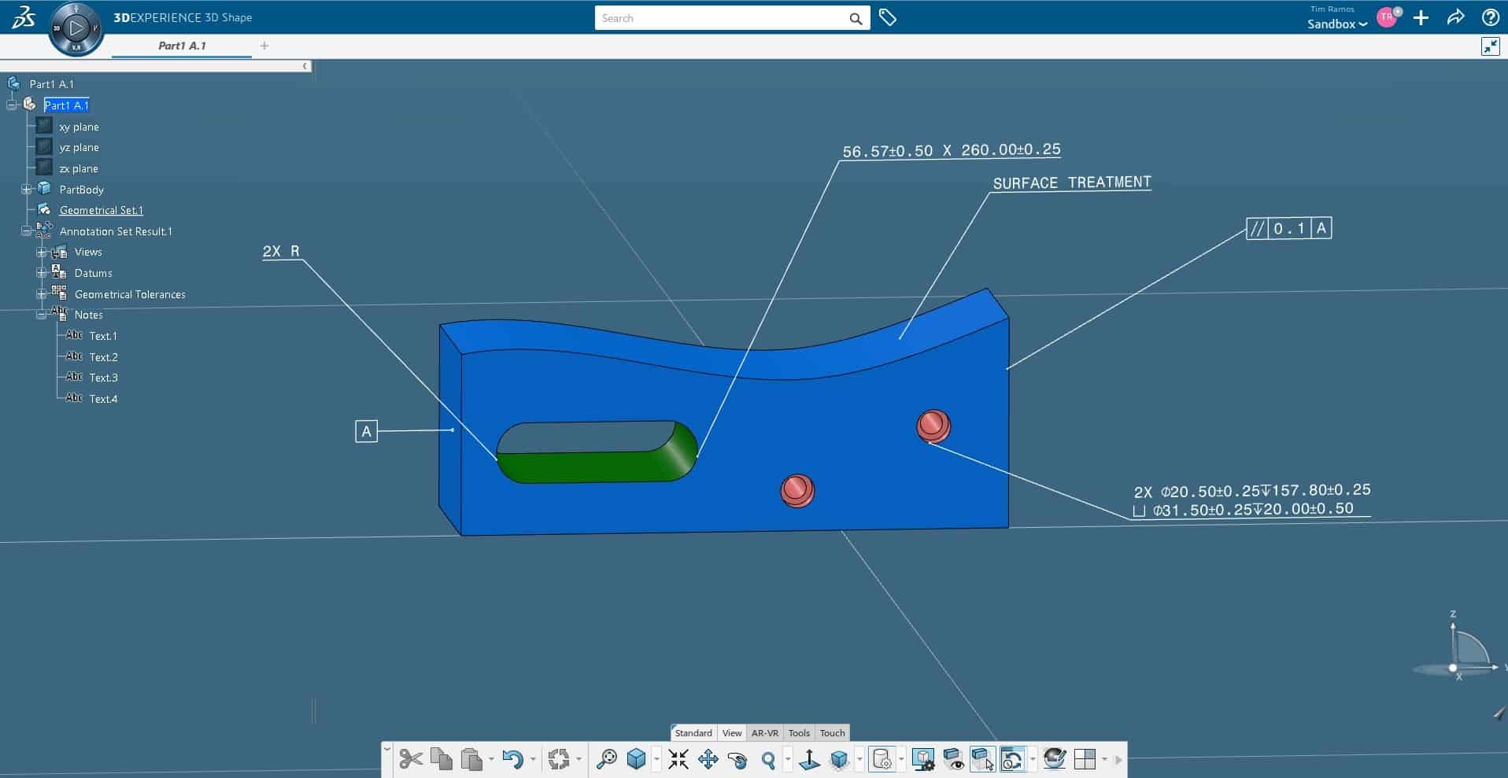Toggle the Hide/Show visibility tool
The width and height of the screenshot is (1508, 778).
coord(955,760)
